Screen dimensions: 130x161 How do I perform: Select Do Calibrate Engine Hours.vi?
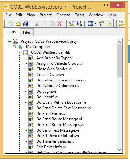tap(61, 80)
